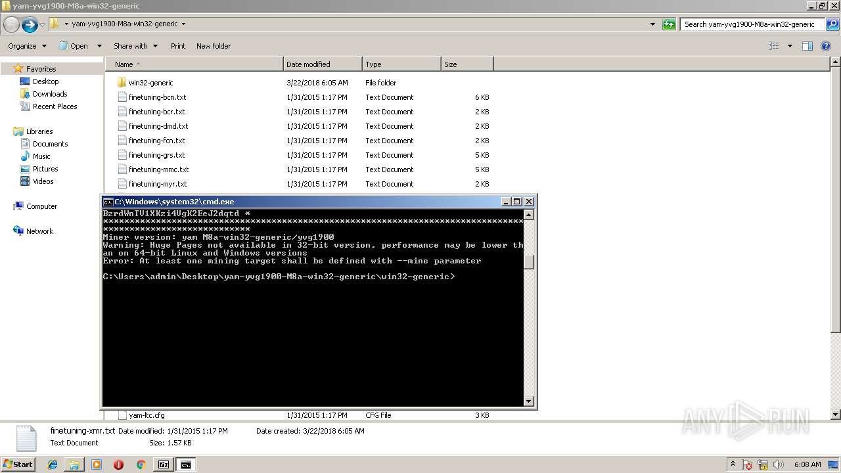The image size is (841, 473).
Task: Expand address bar previous locations dropdown
Action: click(x=652, y=24)
